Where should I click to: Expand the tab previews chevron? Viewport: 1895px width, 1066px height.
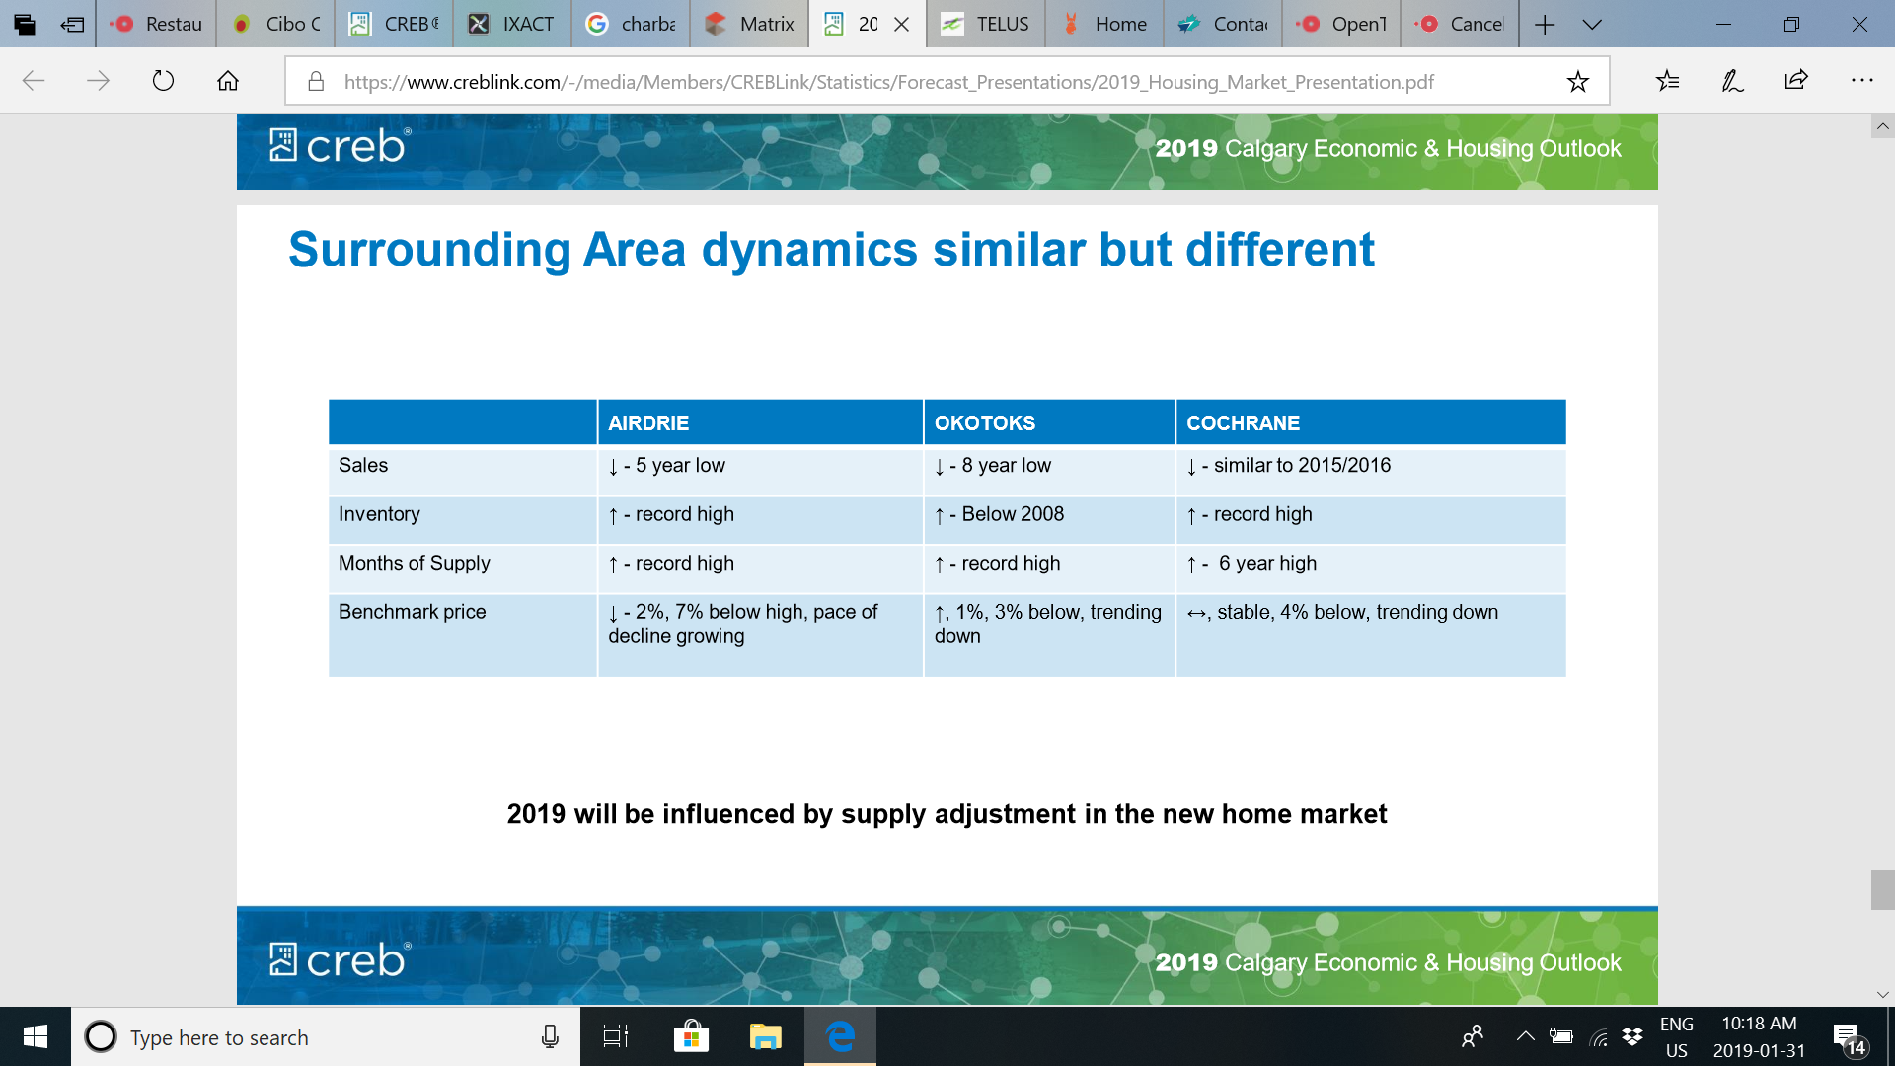(1592, 24)
